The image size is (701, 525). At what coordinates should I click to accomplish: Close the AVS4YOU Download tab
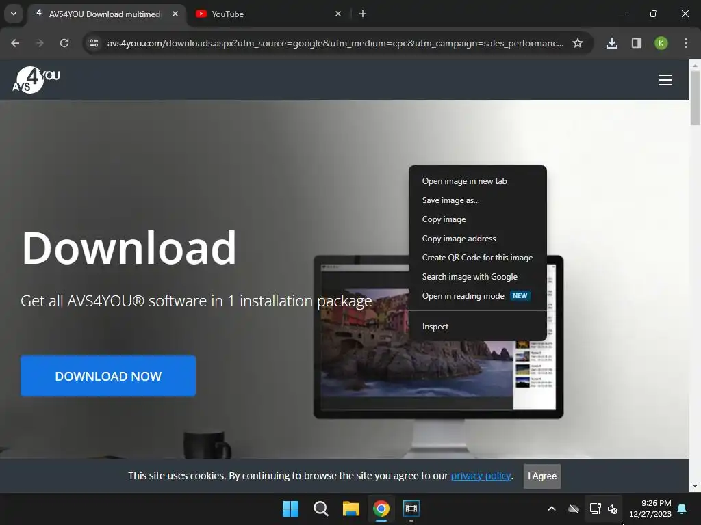[x=175, y=14]
